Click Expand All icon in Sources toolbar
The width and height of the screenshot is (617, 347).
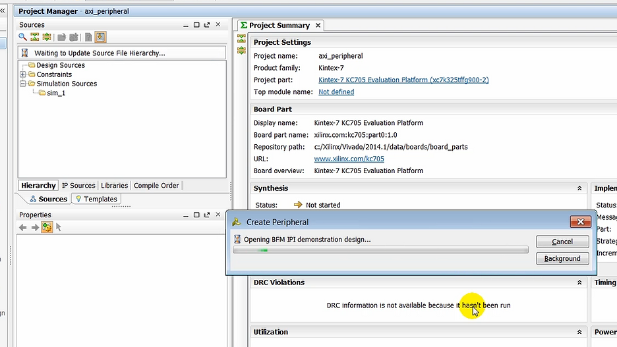tap(46, 38)
